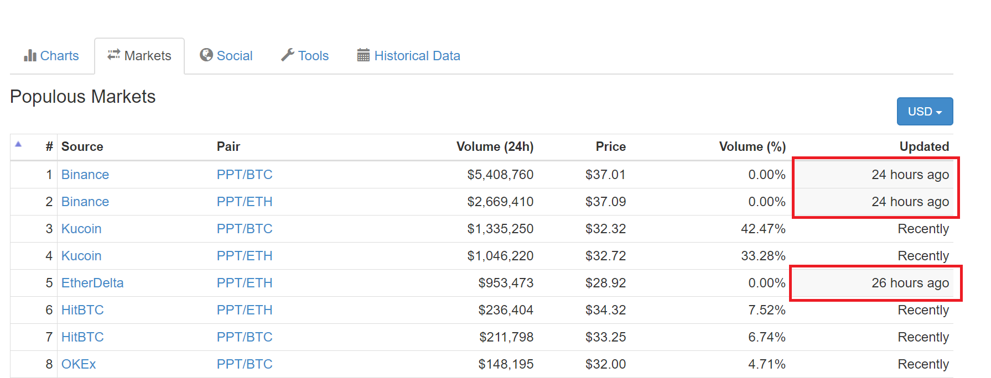Open Binance link in row 2
The image size is (991, 378).
[x=85, y=202]
